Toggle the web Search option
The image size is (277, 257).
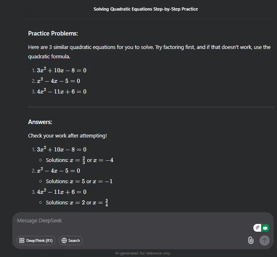[x=70, y=241]
